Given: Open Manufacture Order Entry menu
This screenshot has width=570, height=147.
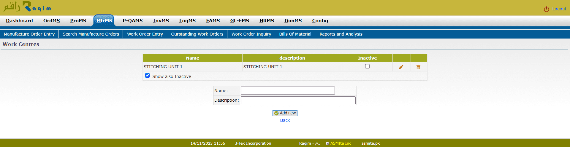Looking at the screenshot, I should pos(29,34).
